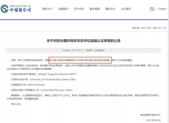Screen dimensions: 169x123
Task: Open the 留学回国 menu
Action: point(95,9)
